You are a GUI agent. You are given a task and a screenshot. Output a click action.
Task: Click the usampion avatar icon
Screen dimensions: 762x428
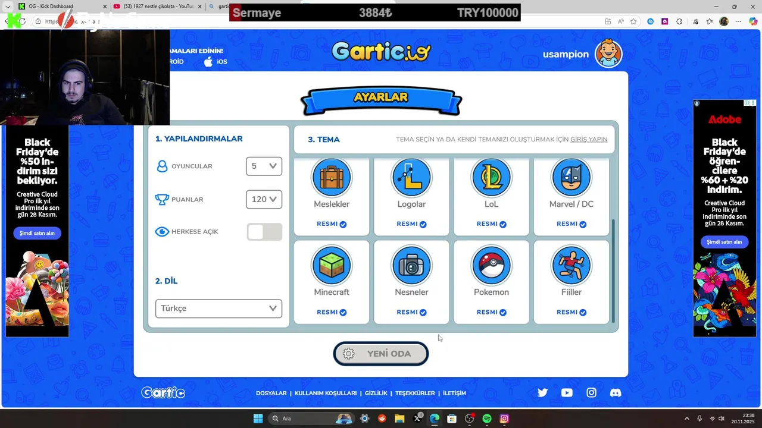(x=608, y=53)
